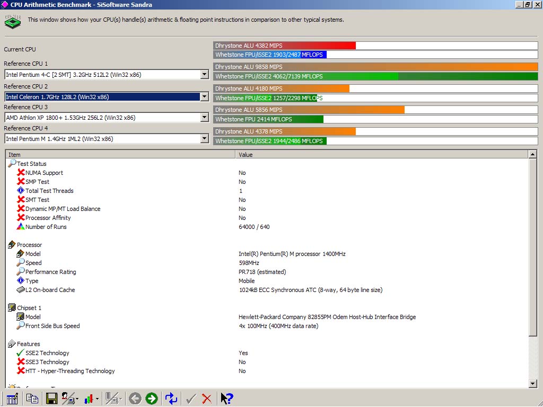543x407 pixels.
Task: Open the options table icon in toolbar
Action: pos(12,399)
